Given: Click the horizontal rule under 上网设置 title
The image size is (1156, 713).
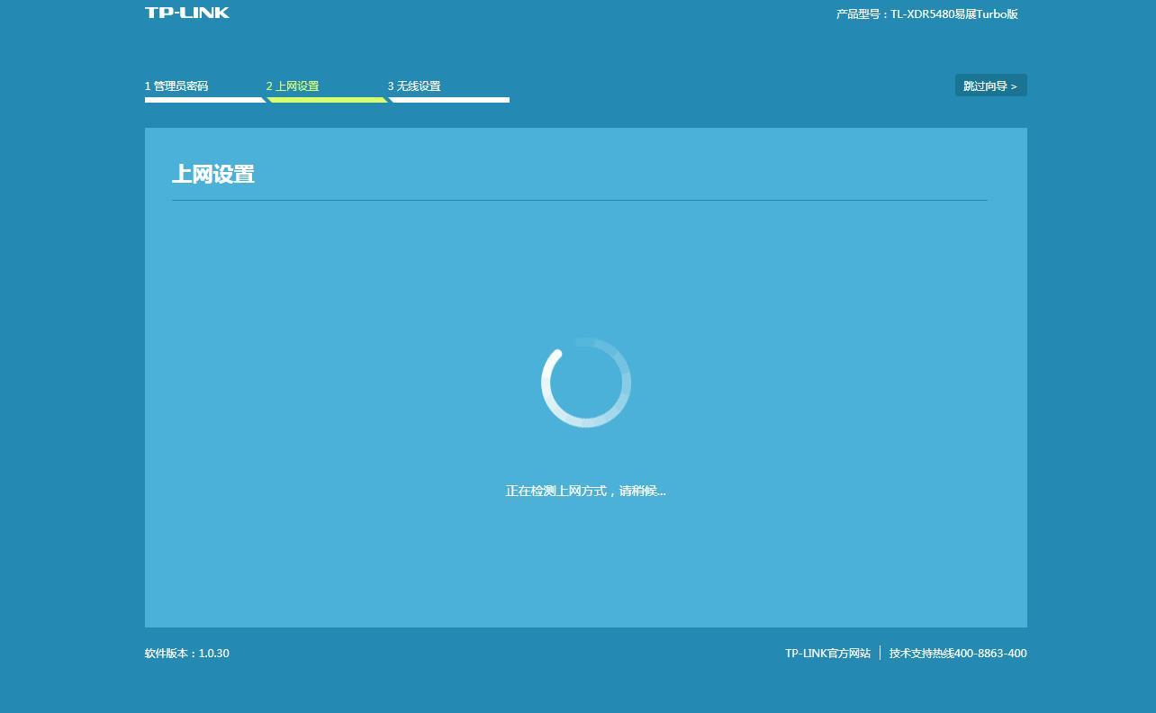Looking at the screenshot, I should [579, 202].
